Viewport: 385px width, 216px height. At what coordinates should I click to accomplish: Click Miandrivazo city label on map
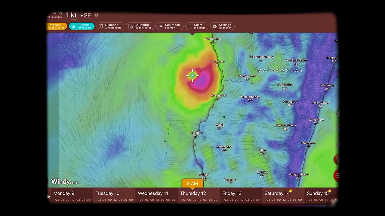tap(247, 76)
